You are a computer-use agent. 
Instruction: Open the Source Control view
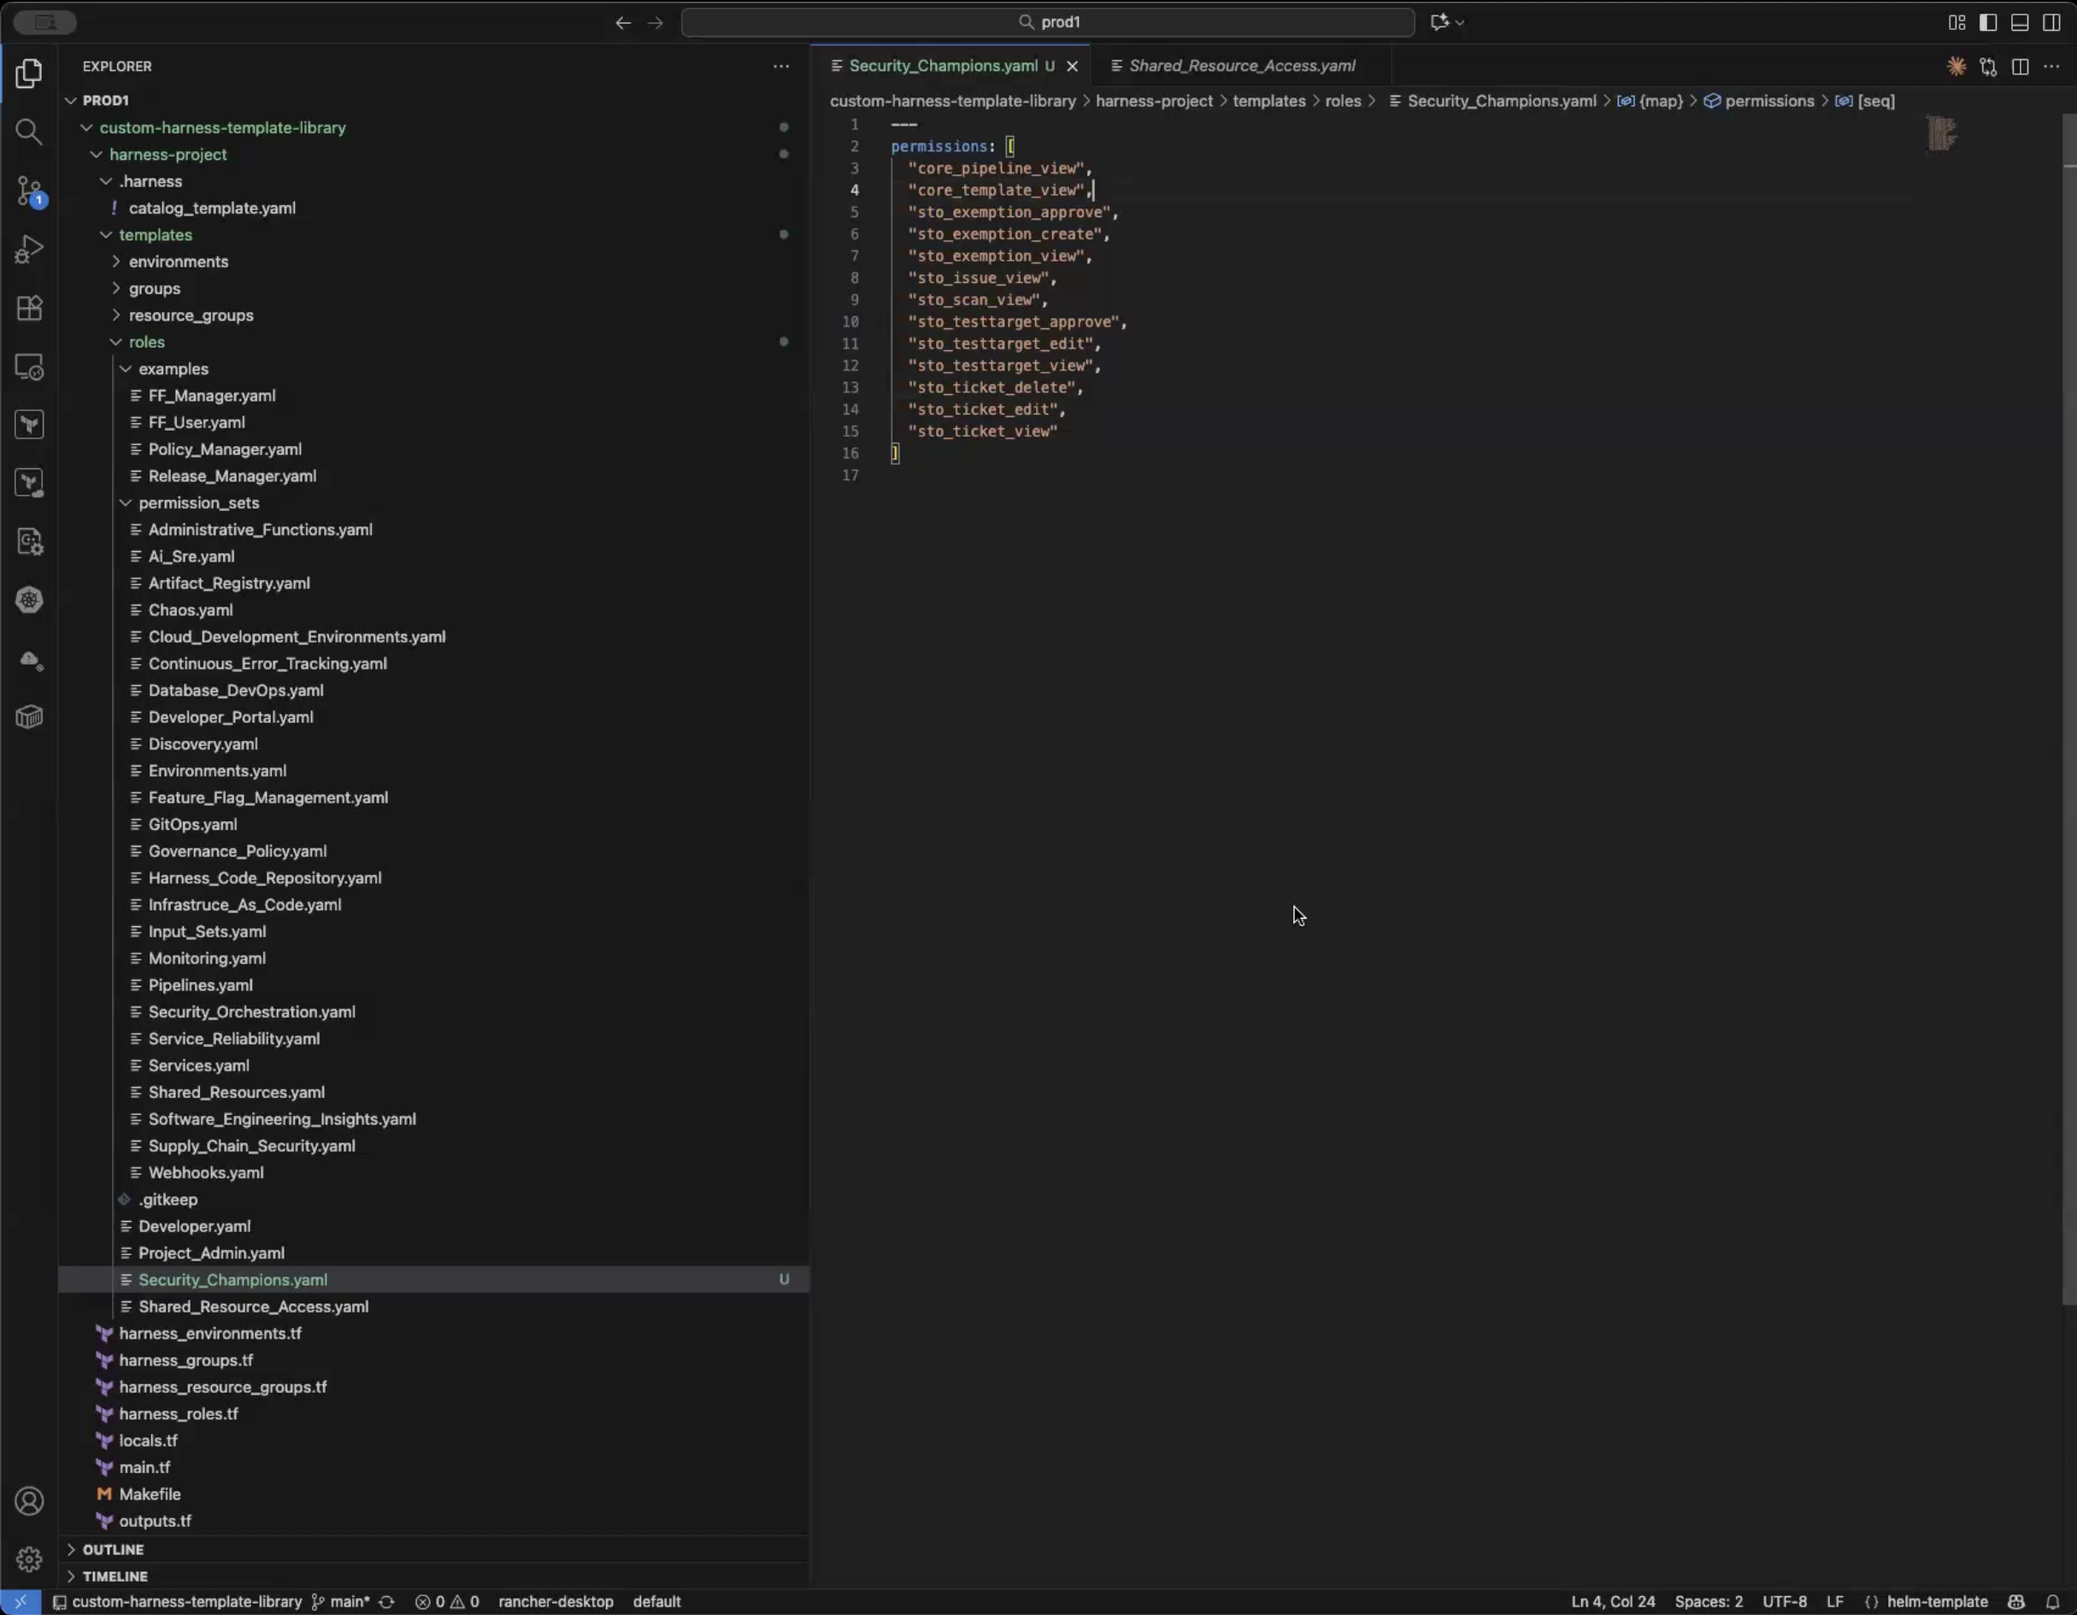coord(28,191)
